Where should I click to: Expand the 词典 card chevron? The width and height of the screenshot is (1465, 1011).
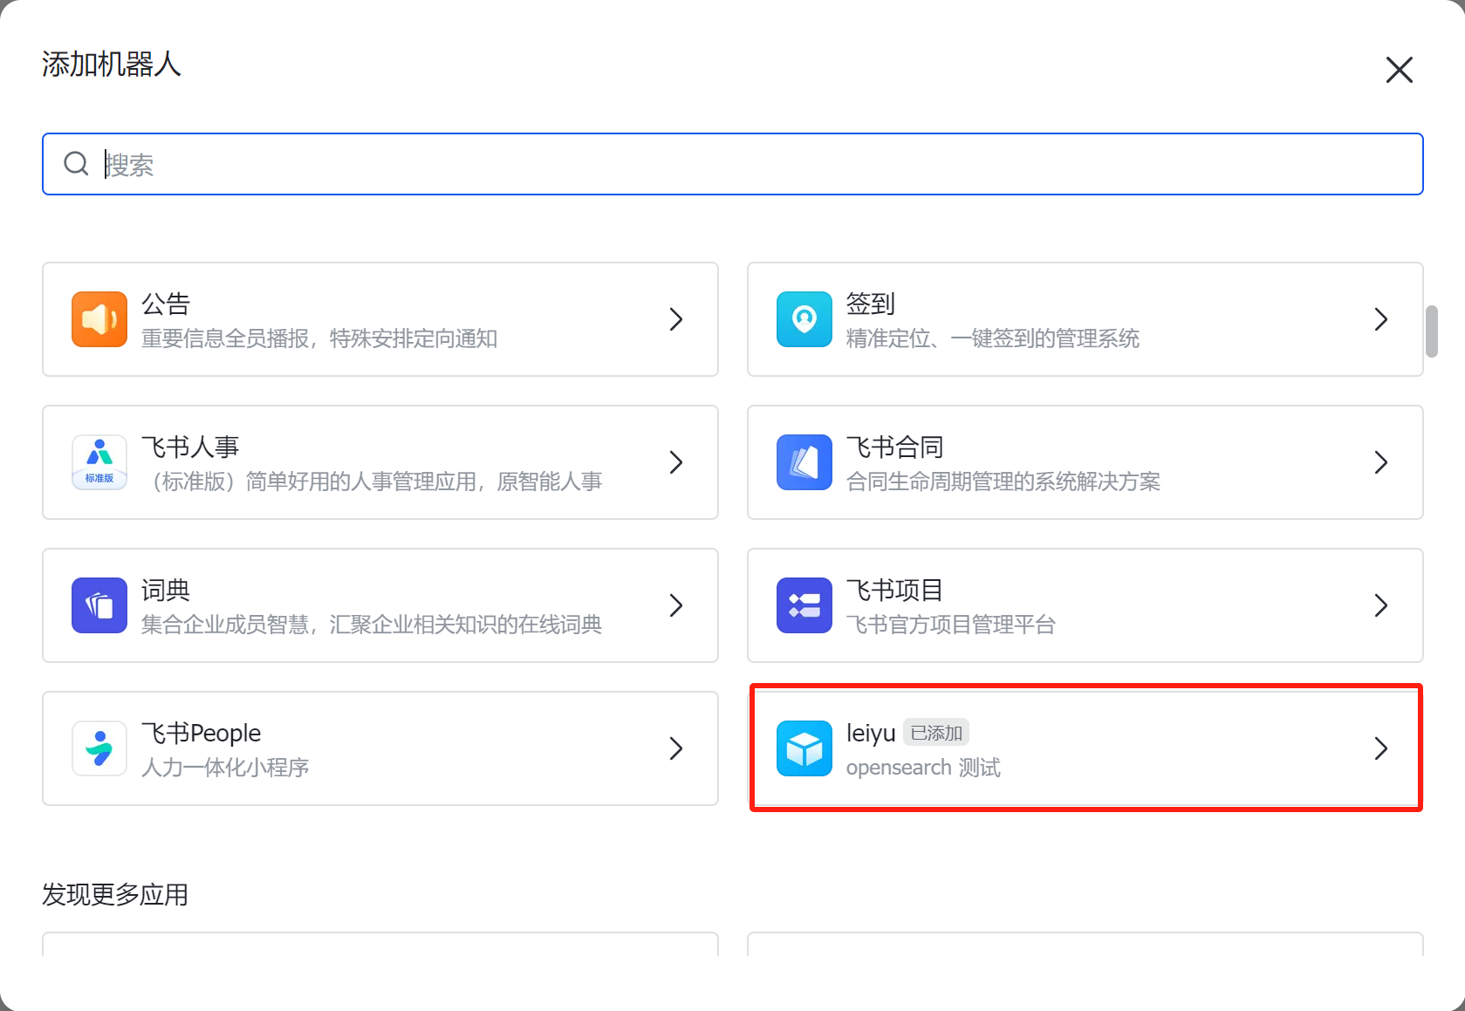point(676,605)
